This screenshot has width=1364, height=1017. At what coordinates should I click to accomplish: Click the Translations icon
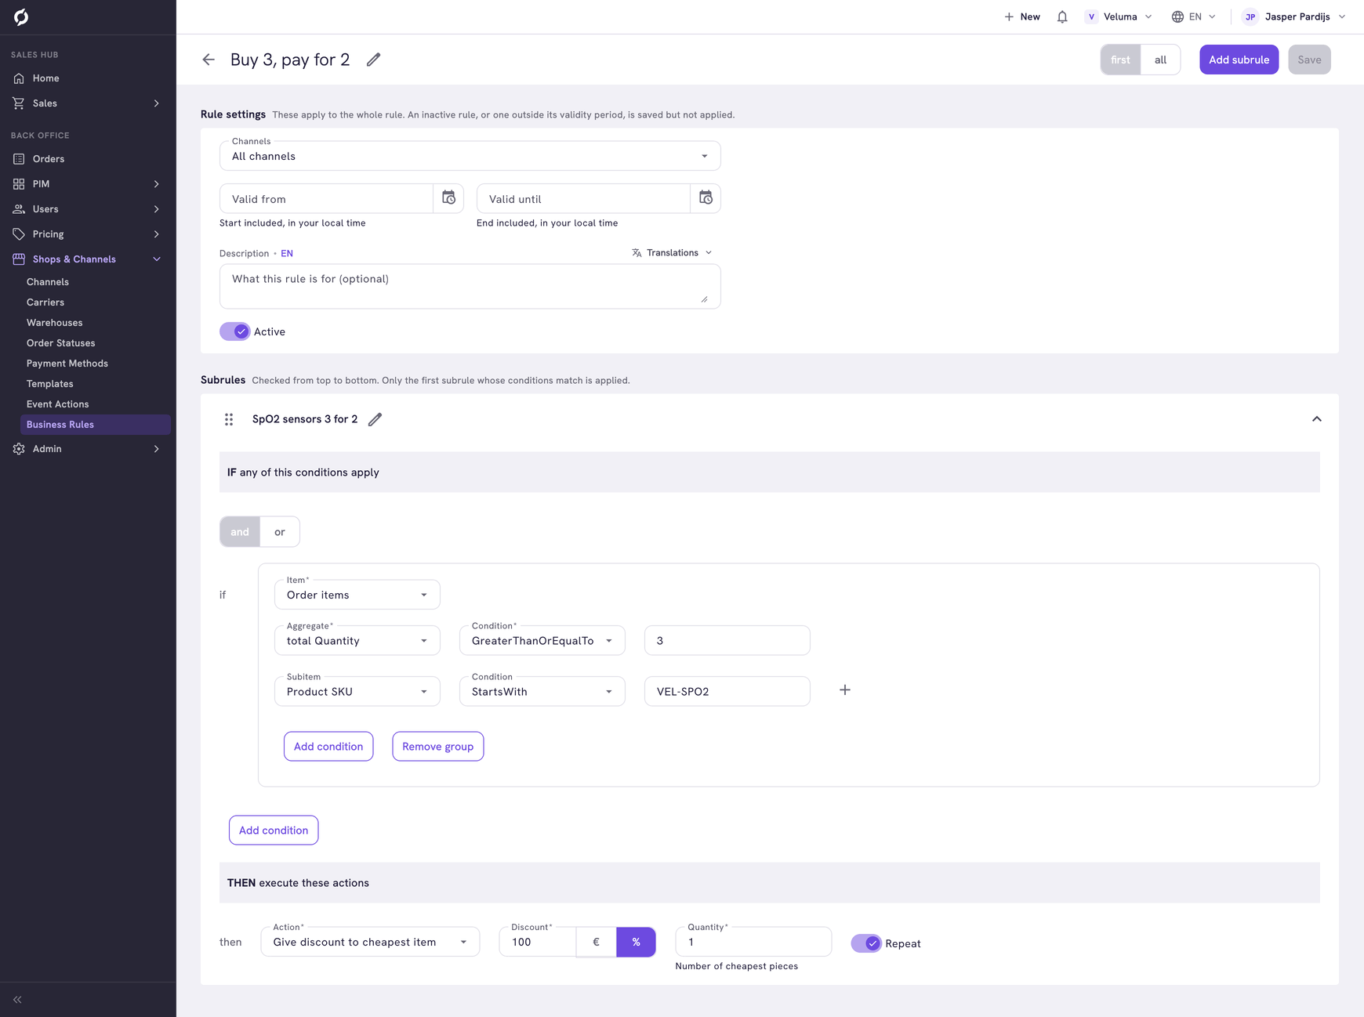pyautogui.click(x=637, y=252)
